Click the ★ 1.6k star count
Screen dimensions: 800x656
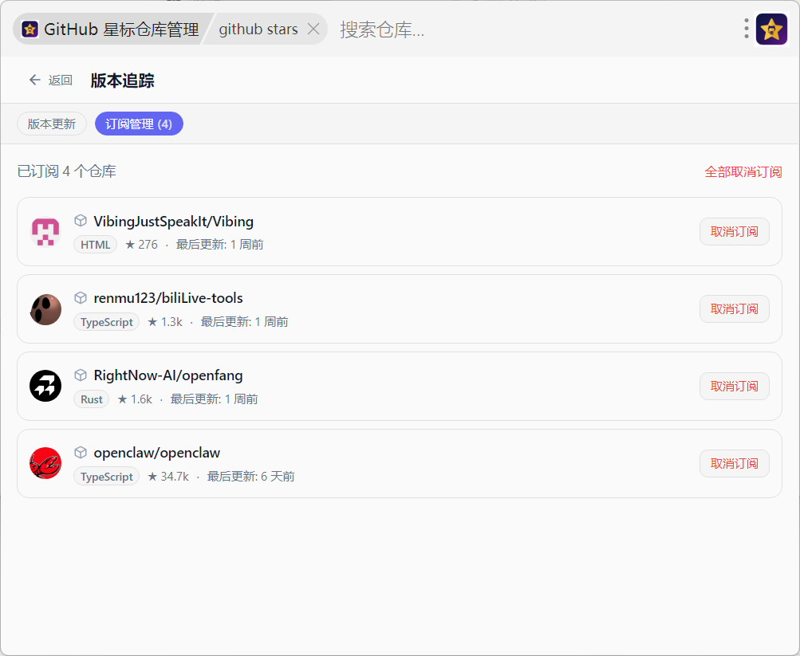[x=135, y=399]
